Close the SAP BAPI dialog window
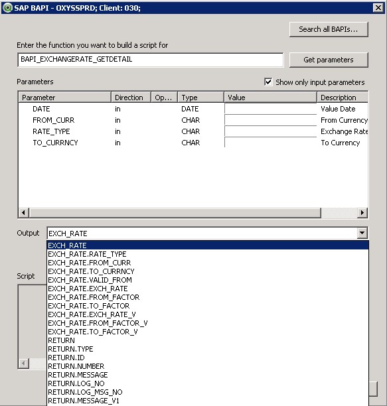387x406 pixels. (x=378, y=8)
